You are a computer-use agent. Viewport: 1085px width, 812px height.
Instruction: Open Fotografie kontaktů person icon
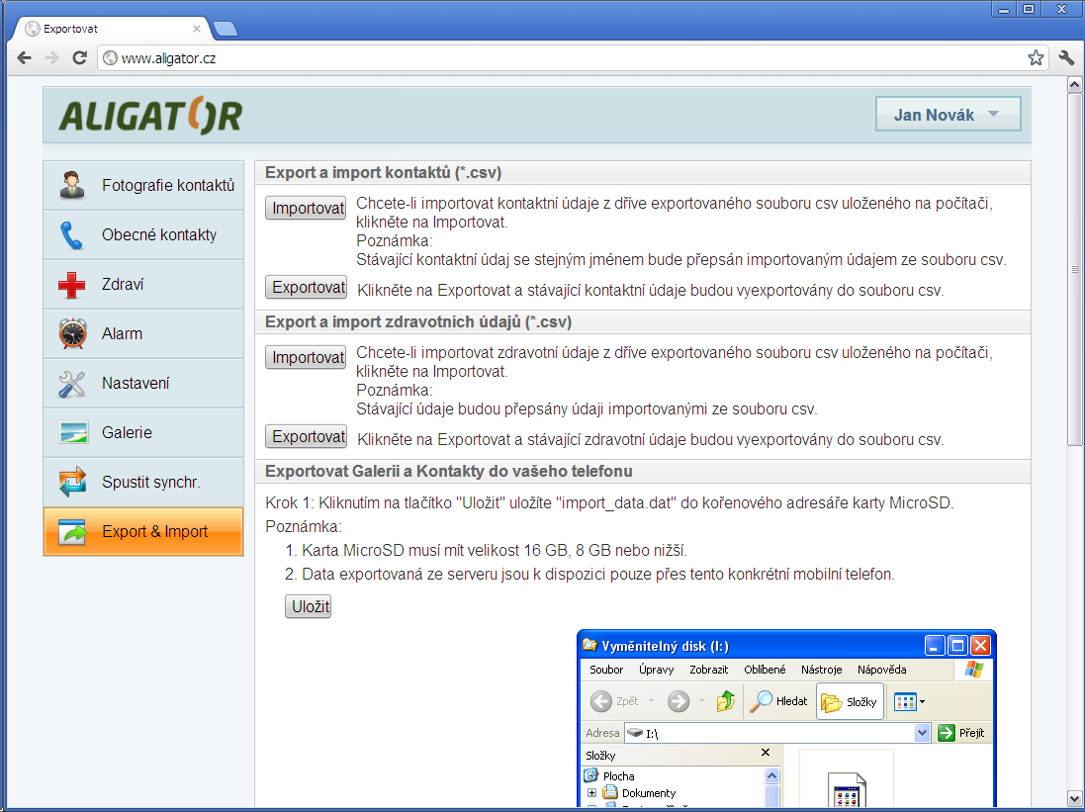click(72, 186)
